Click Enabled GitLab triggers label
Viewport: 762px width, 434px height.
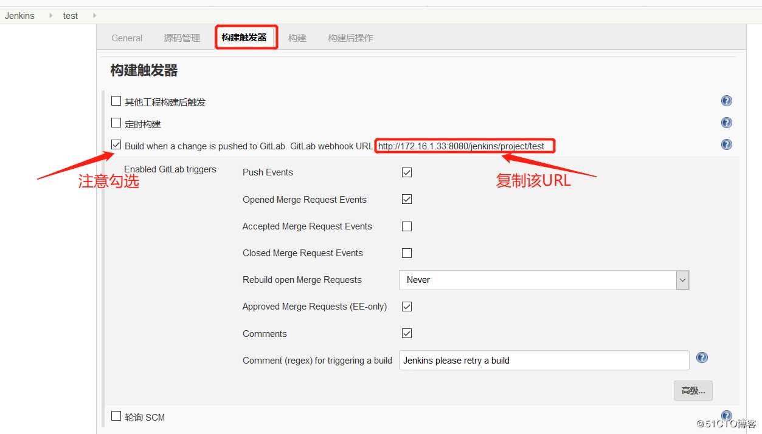point(170,169)
